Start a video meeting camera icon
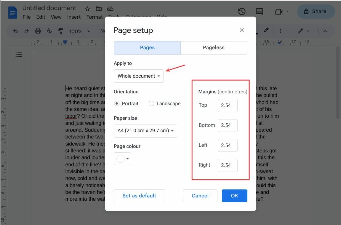Image resolution: width=341 pixels, height=225 pixels. click(x=279, y=11)
